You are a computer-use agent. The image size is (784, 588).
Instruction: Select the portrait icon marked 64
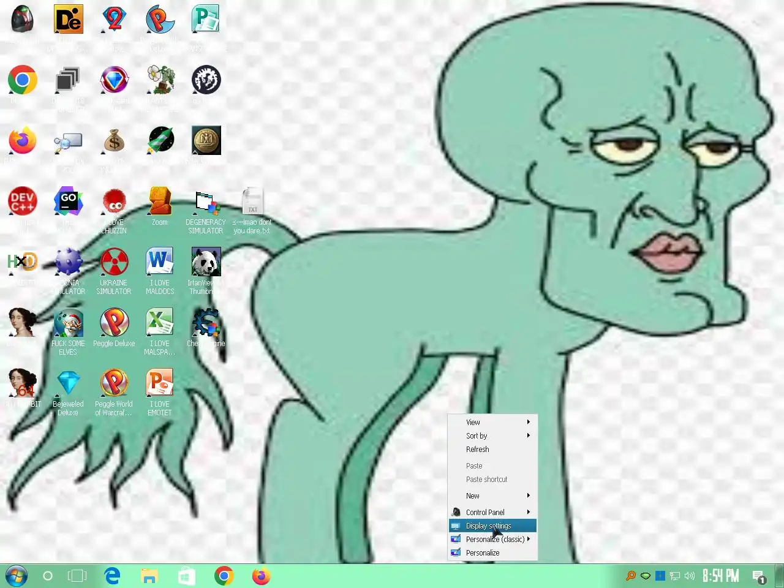click(x=23, y=383)
